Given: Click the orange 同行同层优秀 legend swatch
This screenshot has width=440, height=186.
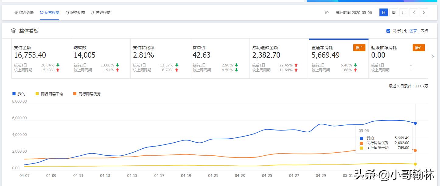Looking at the screenshot, I should (x=75, y=94).
